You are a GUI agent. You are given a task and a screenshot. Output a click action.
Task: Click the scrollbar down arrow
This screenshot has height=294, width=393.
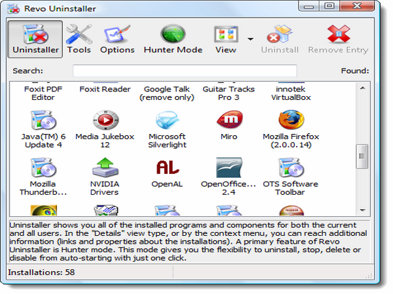(x=362, y=210)
